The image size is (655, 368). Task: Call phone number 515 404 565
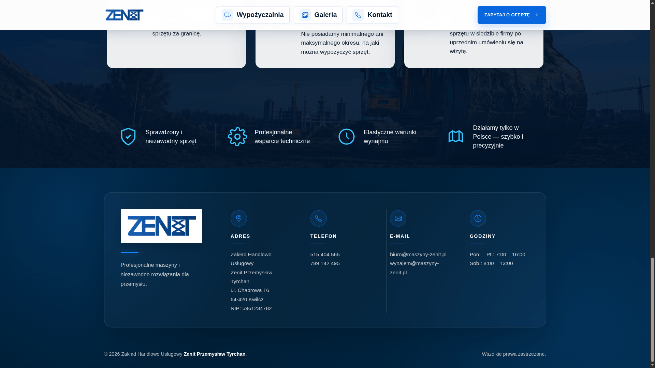point(325,255)
